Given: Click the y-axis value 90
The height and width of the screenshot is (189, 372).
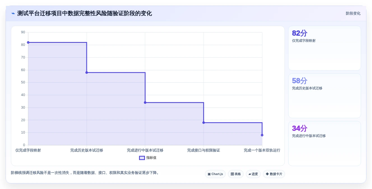Looking at the screenshot, I should [x=23, y=32].
